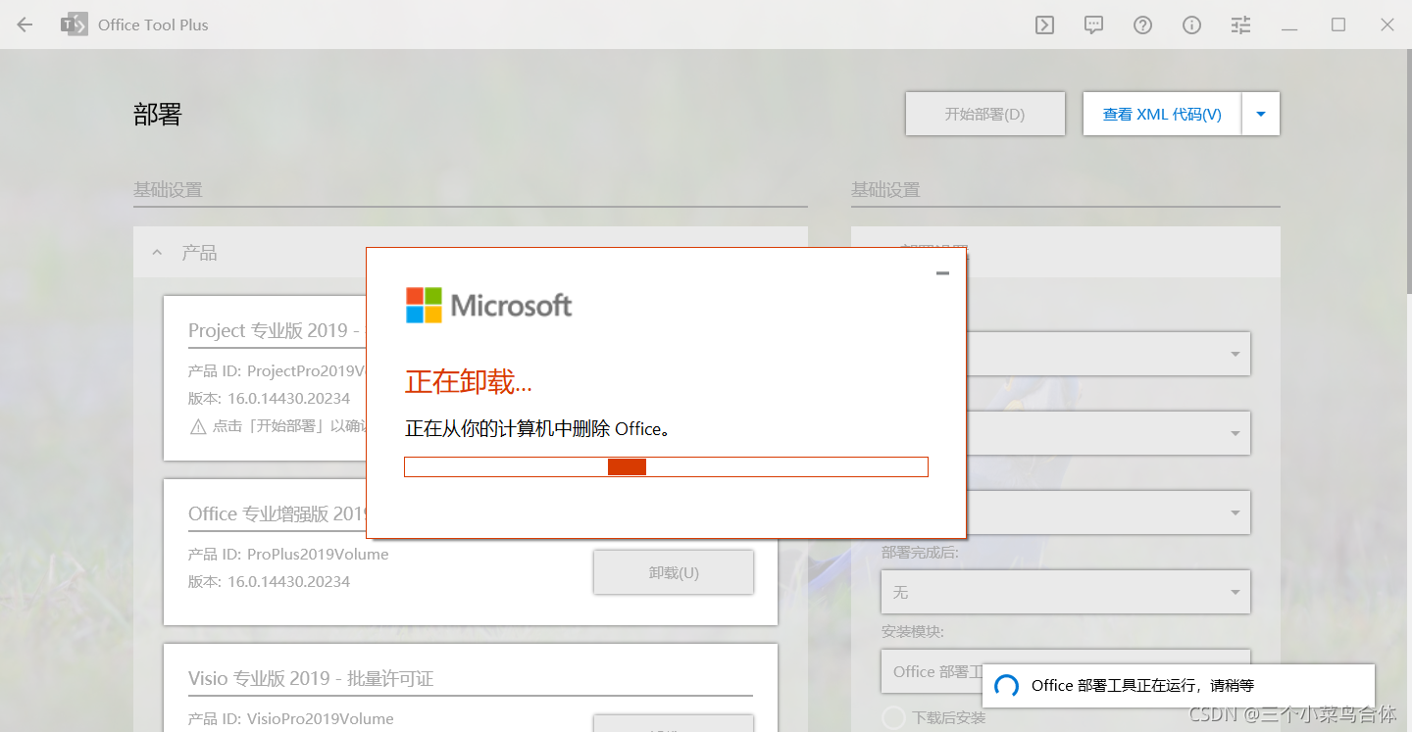Screen dimensions: 1412x732
Task: Click the help question mark icon
Action: point(1142,24)
